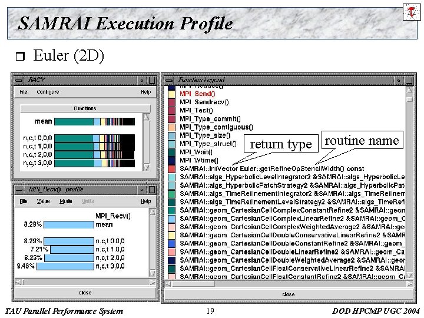This screenshot has height=318, width=424.
Task: Open Help menu in MPI_Recv profile window
Action: (x=146, y=201)
